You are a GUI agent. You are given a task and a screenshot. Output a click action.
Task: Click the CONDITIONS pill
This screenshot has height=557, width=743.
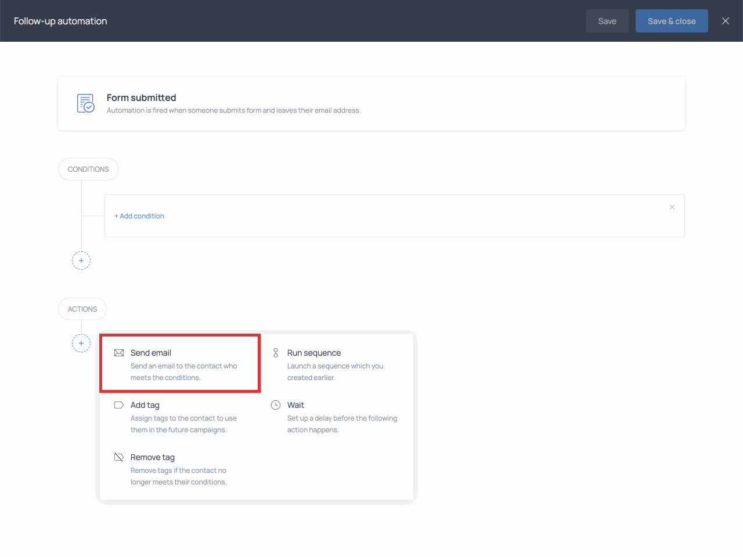[88, 169]
